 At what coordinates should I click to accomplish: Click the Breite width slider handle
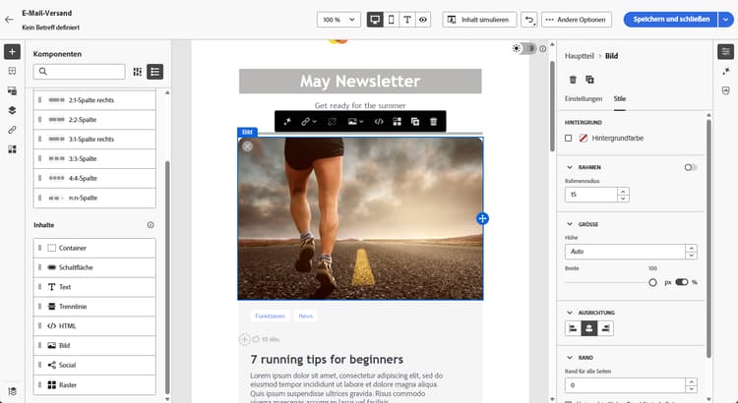pyautogui.click(x=652, y=283)
